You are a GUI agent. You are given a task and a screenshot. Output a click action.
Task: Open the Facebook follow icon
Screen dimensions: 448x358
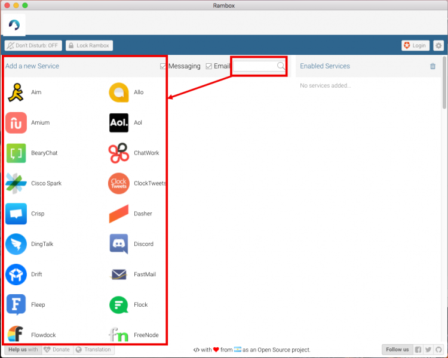418,350
